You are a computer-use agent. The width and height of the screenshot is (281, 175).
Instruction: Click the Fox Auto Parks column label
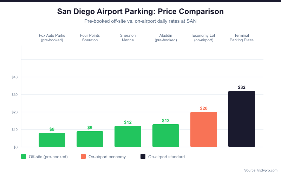click(52, 38)
